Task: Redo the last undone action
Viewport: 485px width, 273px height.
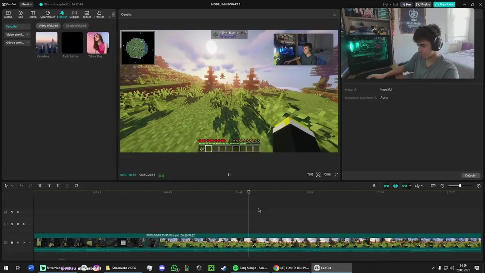Action: tap(31, 186)
